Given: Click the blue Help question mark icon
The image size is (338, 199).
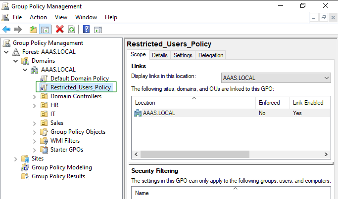Looking at the screenshot, I should [87, 29].
